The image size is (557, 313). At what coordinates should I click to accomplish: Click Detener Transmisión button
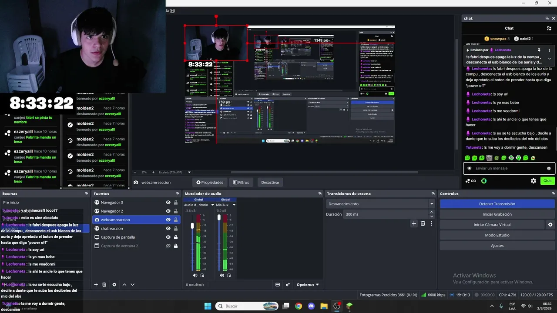pos(497,204)
